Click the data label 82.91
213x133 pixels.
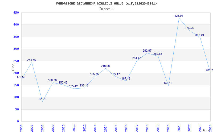click(x=42, y=99)
